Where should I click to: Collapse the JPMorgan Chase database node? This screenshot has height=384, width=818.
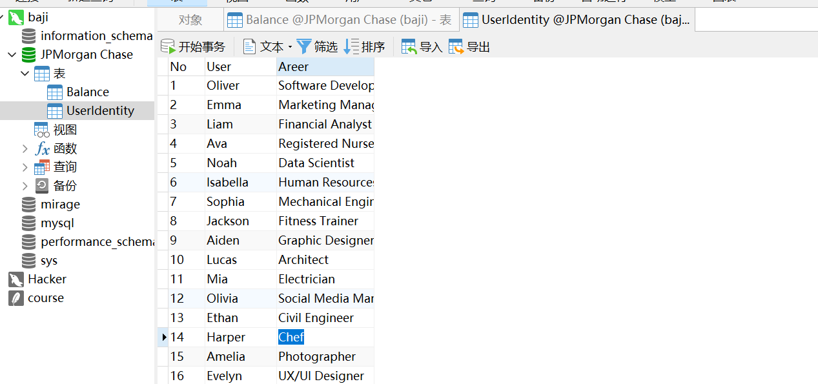(x=12, y=55)
